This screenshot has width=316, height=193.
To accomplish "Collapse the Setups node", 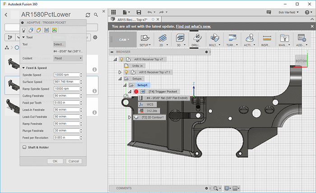I will pos(120,79).
